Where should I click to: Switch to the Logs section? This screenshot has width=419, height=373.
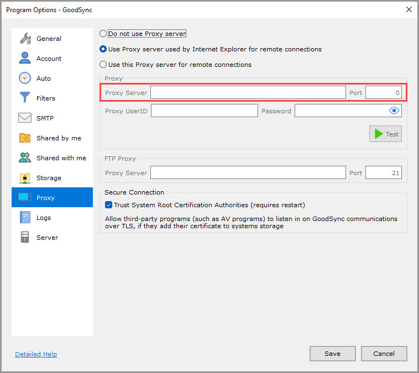click(x=43, y=218)
